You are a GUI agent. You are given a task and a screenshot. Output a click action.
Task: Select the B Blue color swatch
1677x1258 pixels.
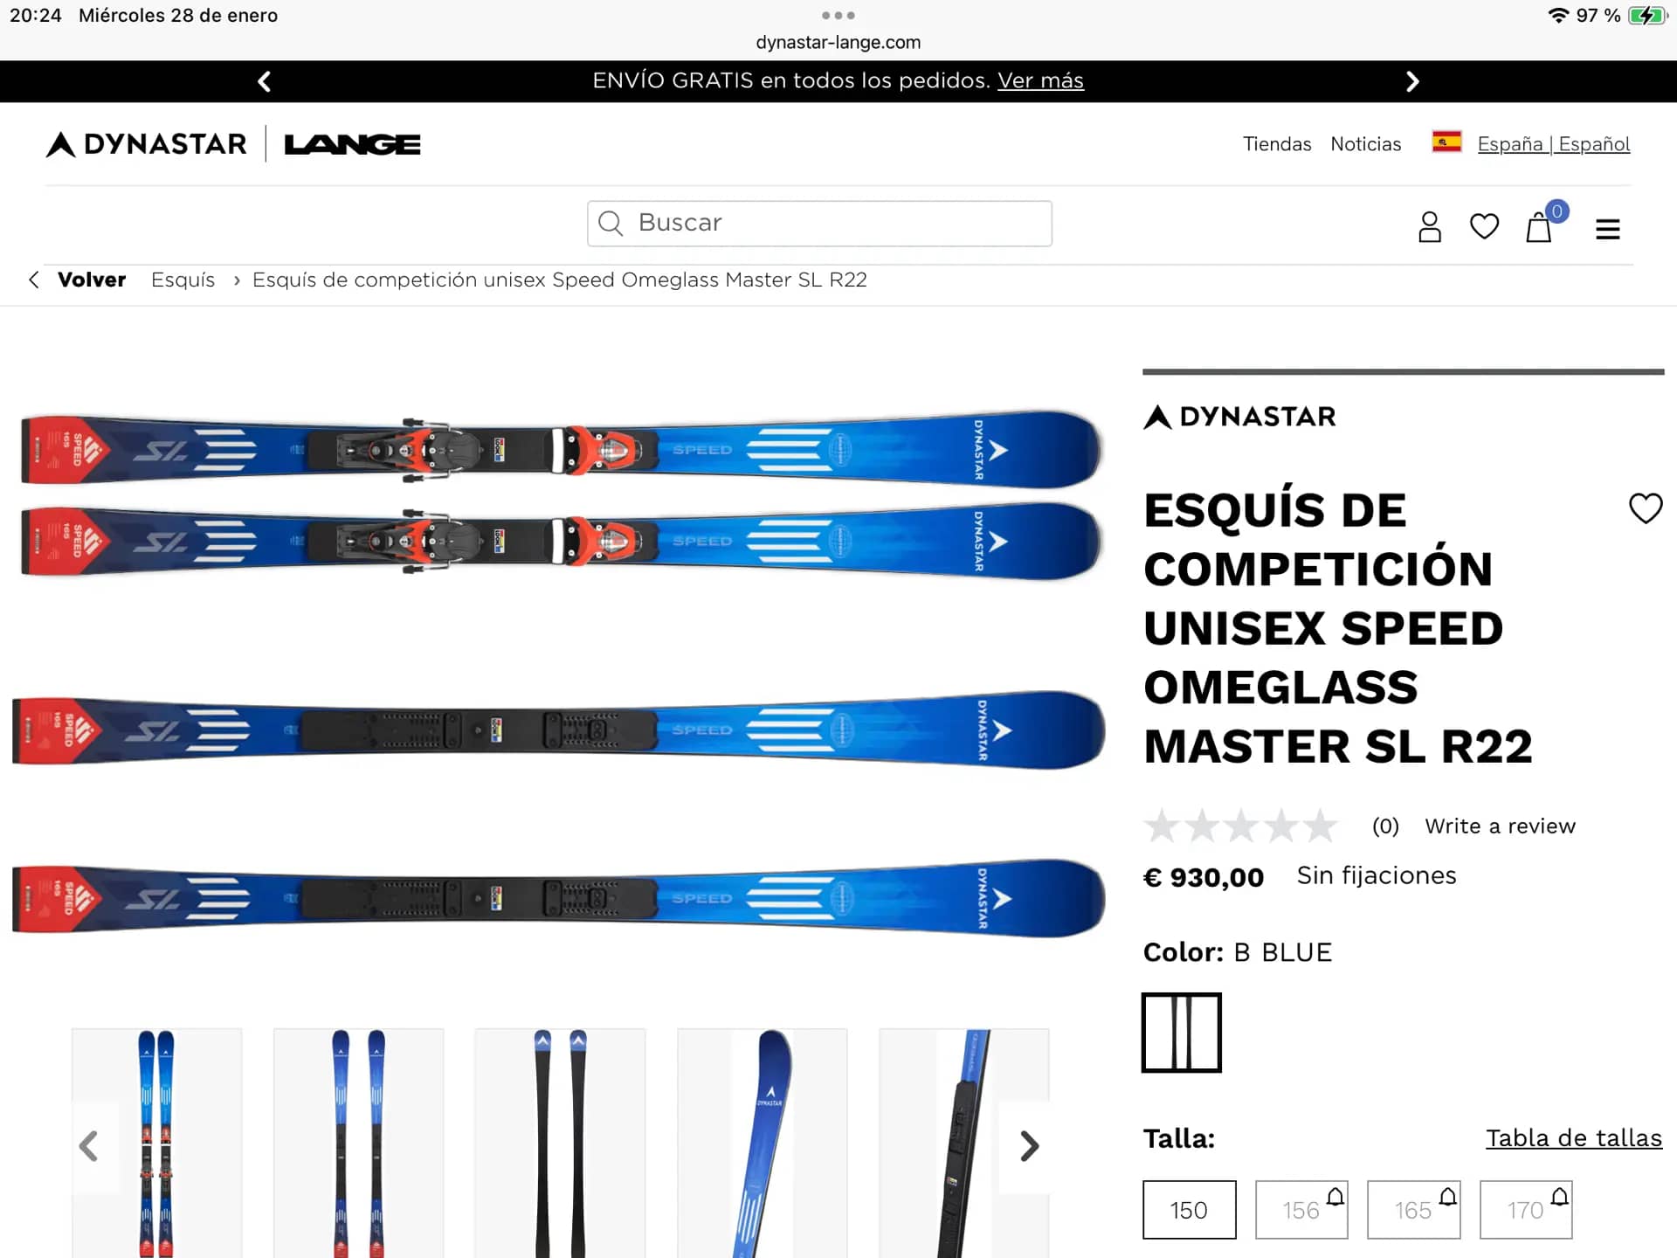click(x=1181, y=1033)
